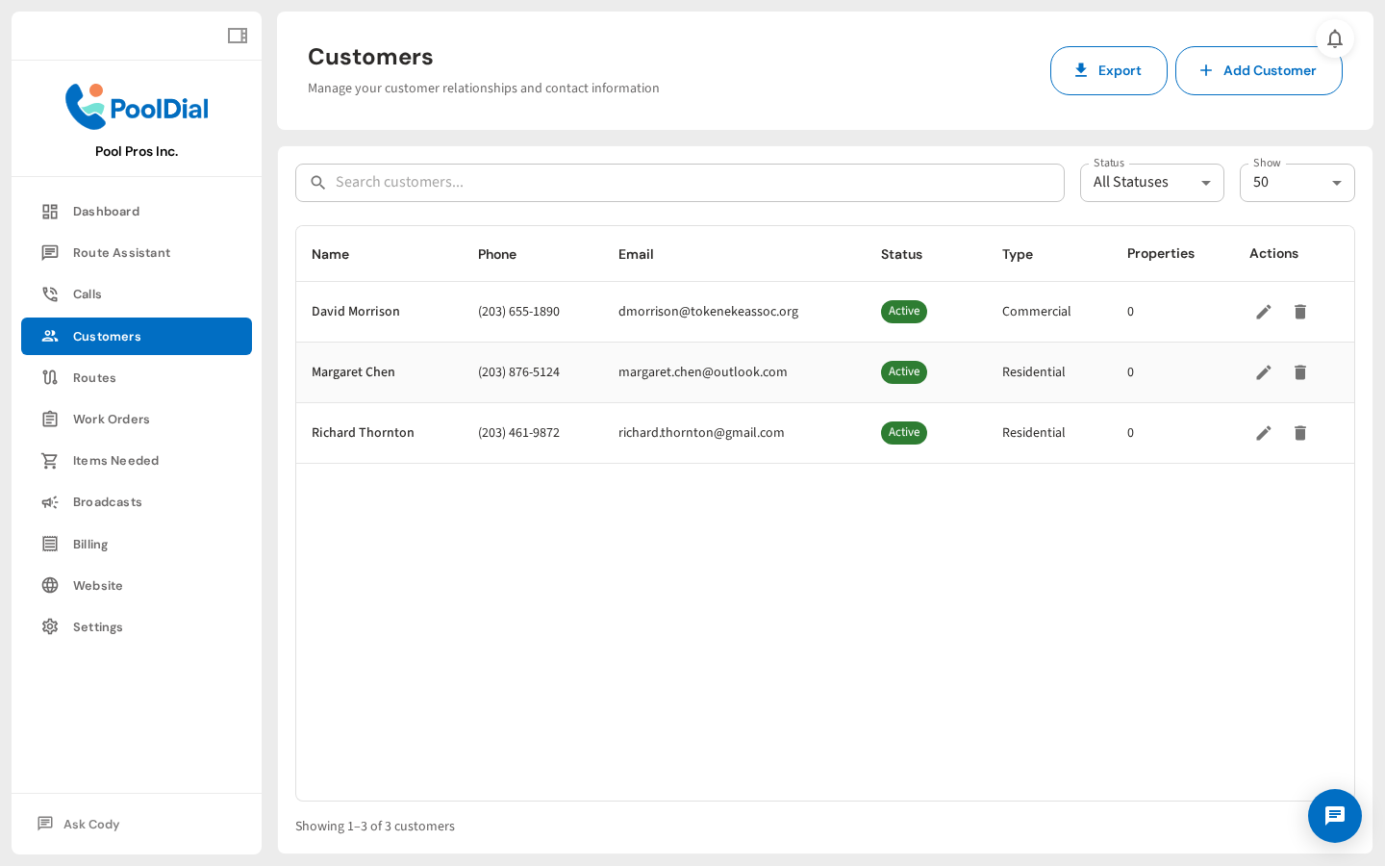Image resolution: width=1385 pixels, height=866 pixels.
Task: Click inside the customer search field
Action: (680, 182)
